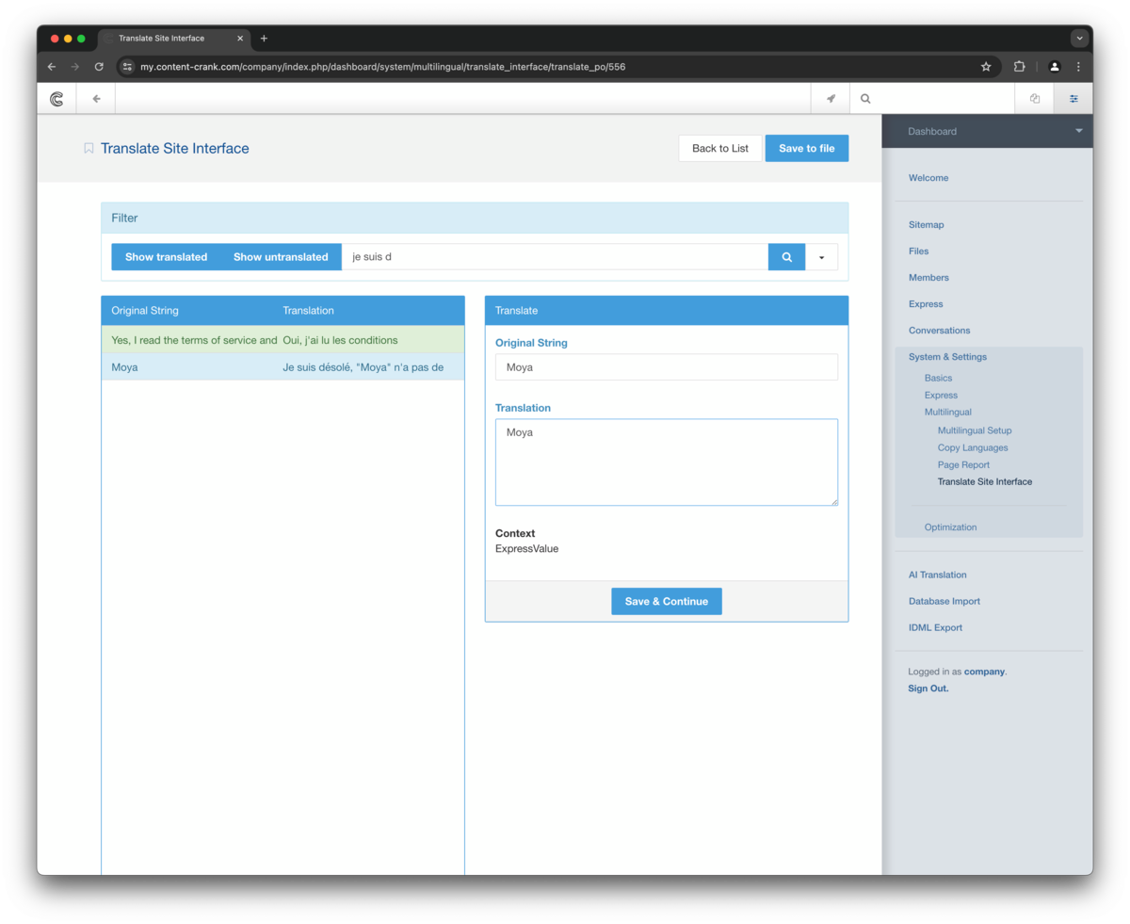Reload the page with the browser refresh icon
The height and width of the screenshot is (924, 1130).
(x=99, y=67)
